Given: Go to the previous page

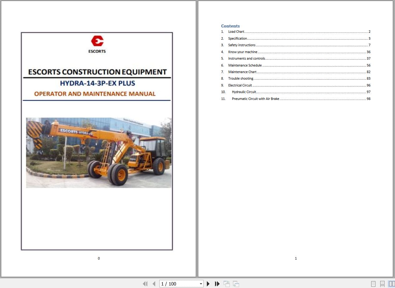Looking at the screenshot, I should click(154, 284).
